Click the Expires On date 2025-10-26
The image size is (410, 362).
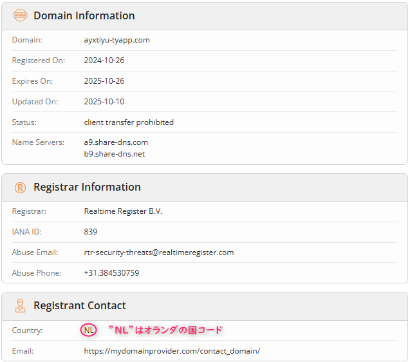(104, 81)
